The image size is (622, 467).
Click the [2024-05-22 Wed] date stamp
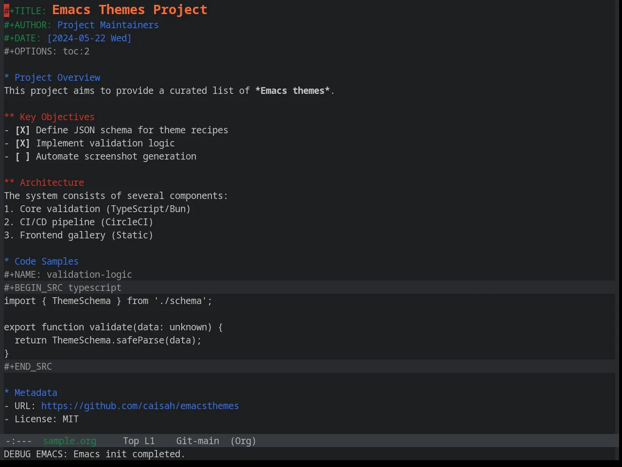(89, 38)
